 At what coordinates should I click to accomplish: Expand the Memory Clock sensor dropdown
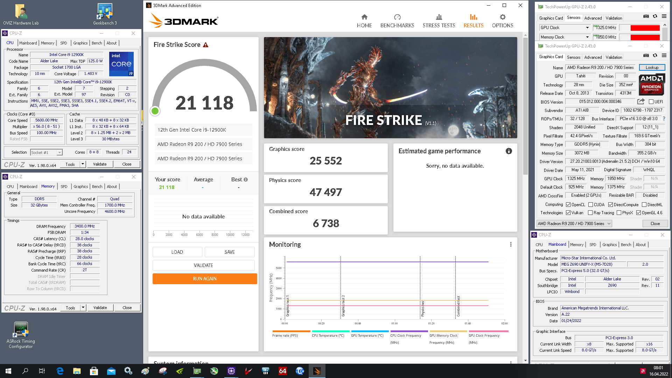pyautogui.click(x=587, y=37)
